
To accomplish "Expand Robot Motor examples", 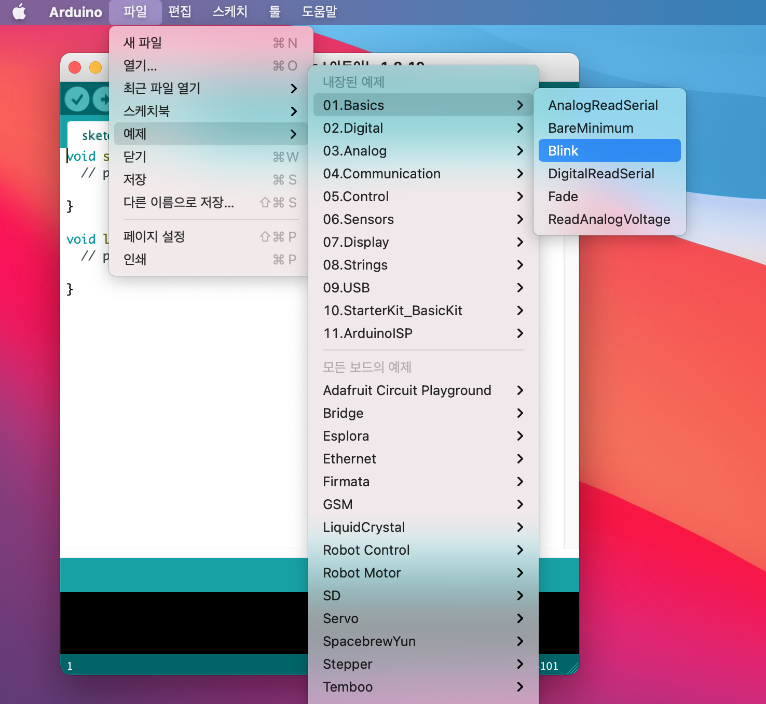I will pyautogui.click(x=423, y=573).
